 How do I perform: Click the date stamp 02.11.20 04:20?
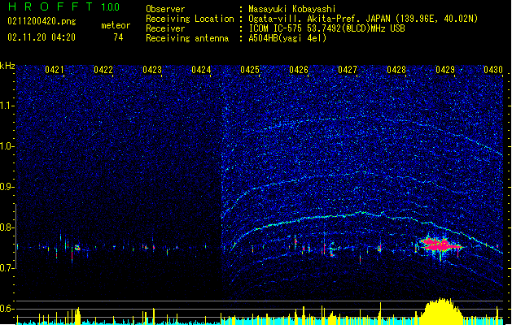pos(42,37)
